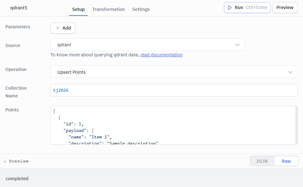
Task: Click the Collection Name input field
Action: (174, 90)
